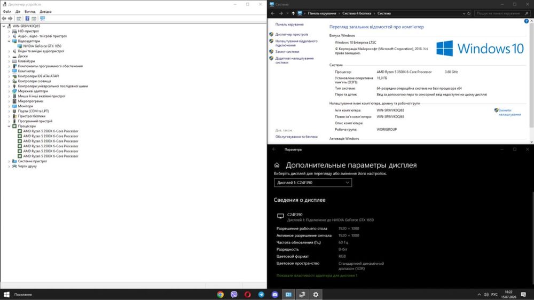Open Telegram from the taskbar
Image resolution: width=534 pixels, height=300 pixels.
click(261, 295)
